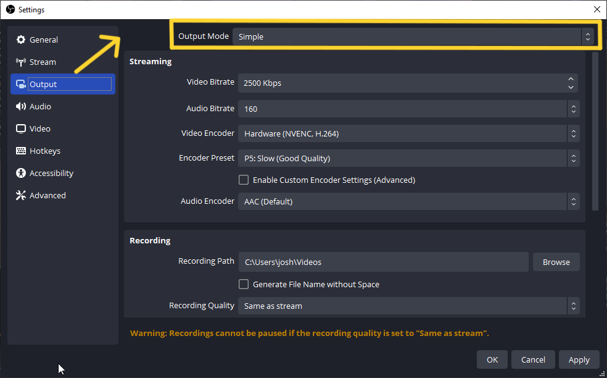Cancel the settings dialog

click(x=533, y=359)
